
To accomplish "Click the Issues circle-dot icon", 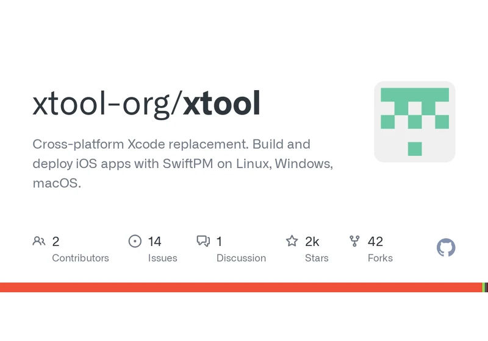I will (135, 241).
